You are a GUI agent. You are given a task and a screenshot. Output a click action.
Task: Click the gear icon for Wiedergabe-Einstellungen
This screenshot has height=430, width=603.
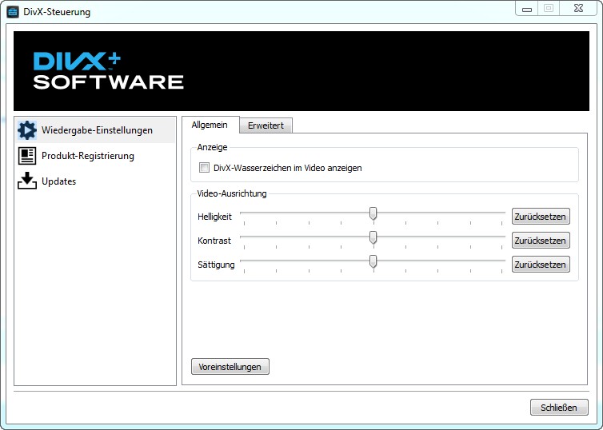tap(27, 130)
